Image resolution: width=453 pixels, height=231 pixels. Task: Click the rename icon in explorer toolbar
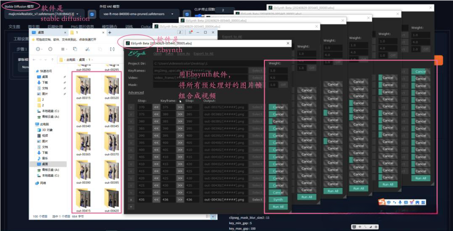[x=112, y=49]
